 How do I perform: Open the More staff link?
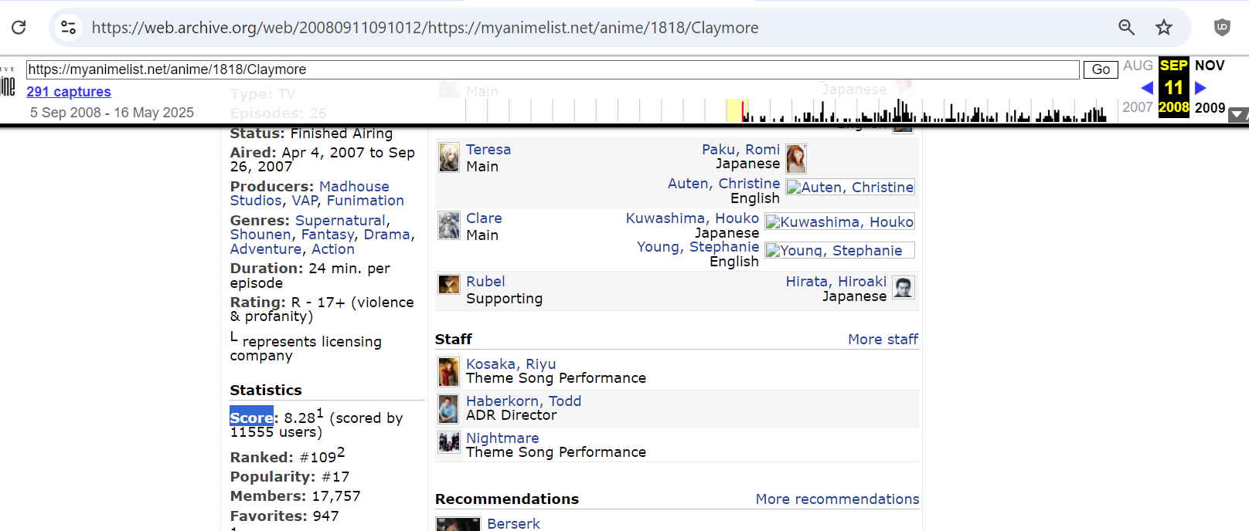[x=883, y=340]
